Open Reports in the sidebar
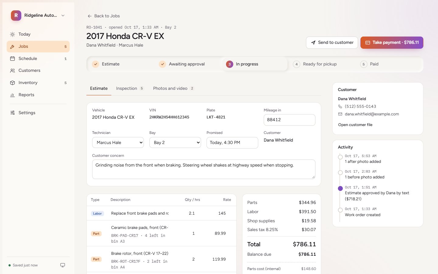The height and width of the screenshot is (274, 438). click(x=38, y=95)
